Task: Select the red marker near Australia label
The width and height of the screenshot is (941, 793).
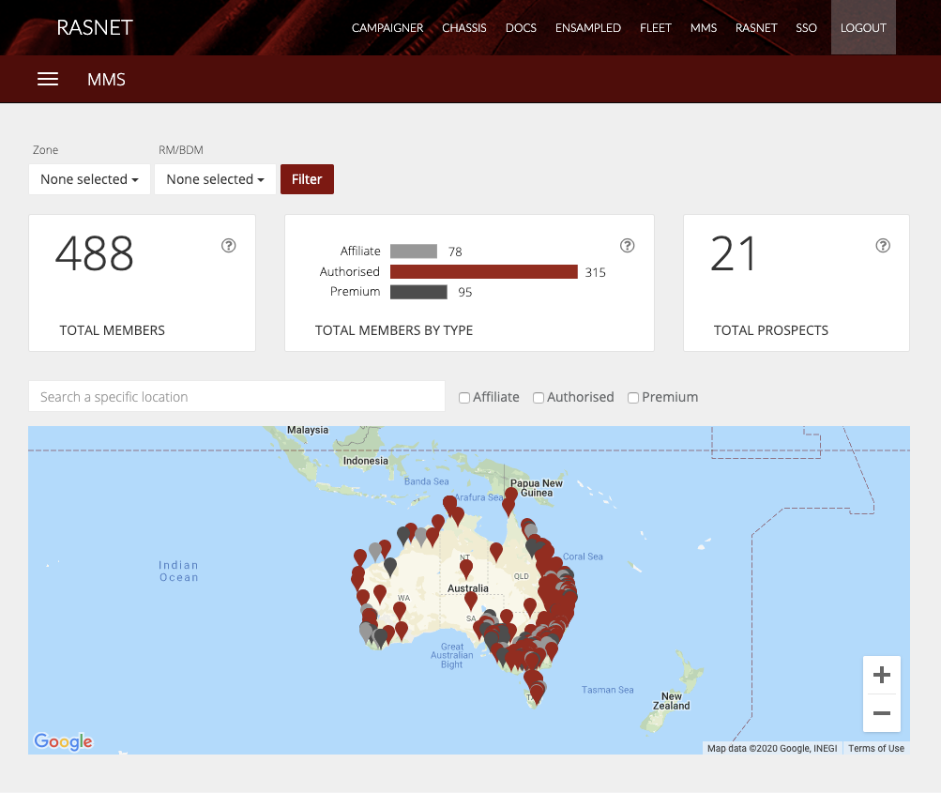Action: click(471, 601)
